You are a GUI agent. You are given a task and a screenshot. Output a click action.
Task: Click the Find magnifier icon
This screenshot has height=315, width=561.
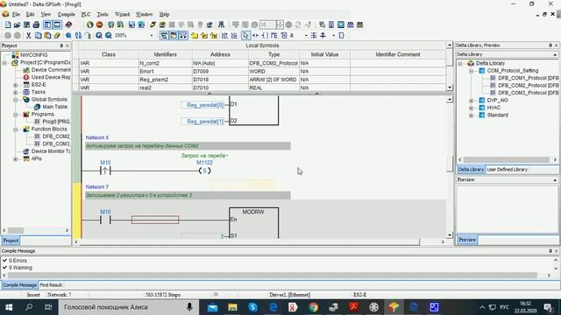pyautogui.click(x=68, y=35)
